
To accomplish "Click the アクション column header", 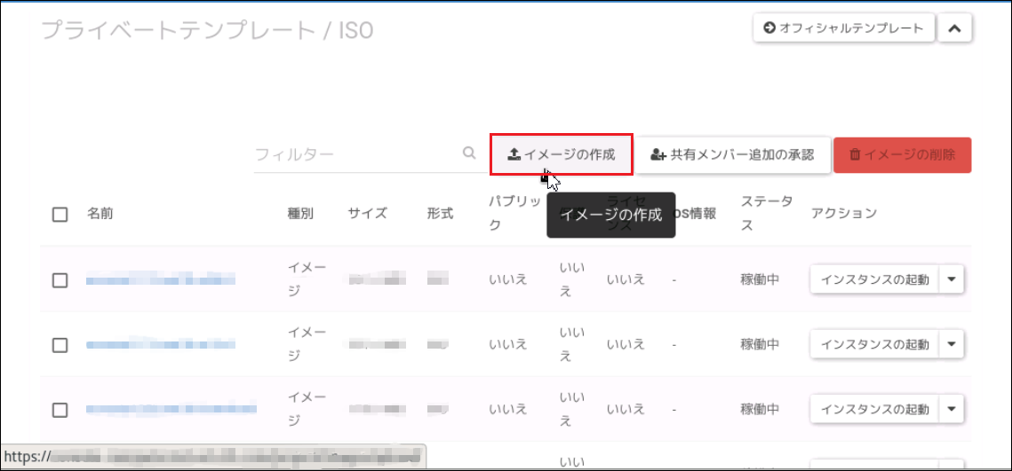I will point(843,214).
